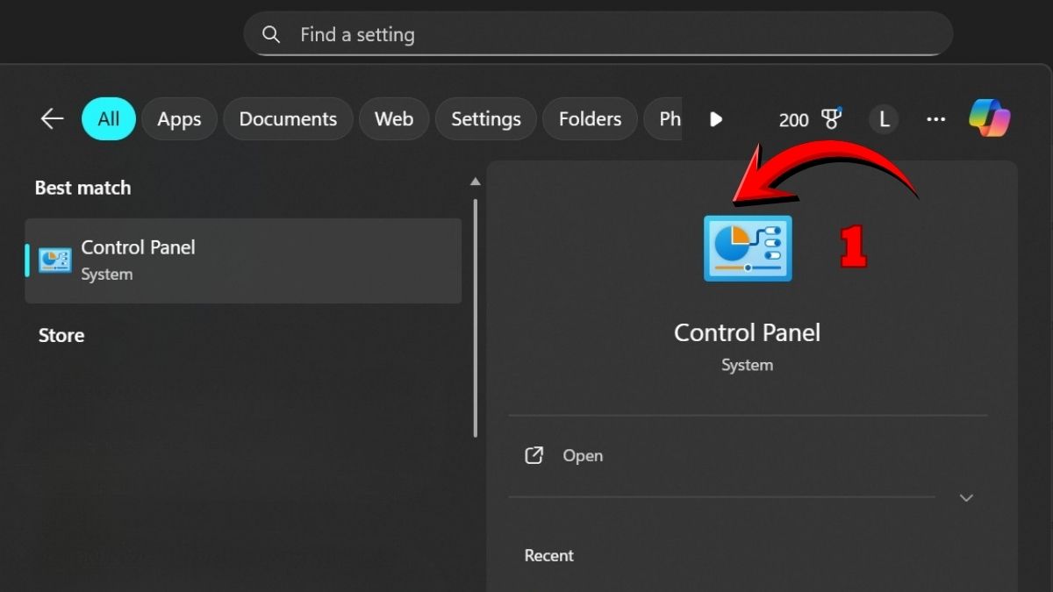Click the Best match heading
The width and height of the screenshot is (1053, 592).
pyautogui.click(x=82, y=188)
